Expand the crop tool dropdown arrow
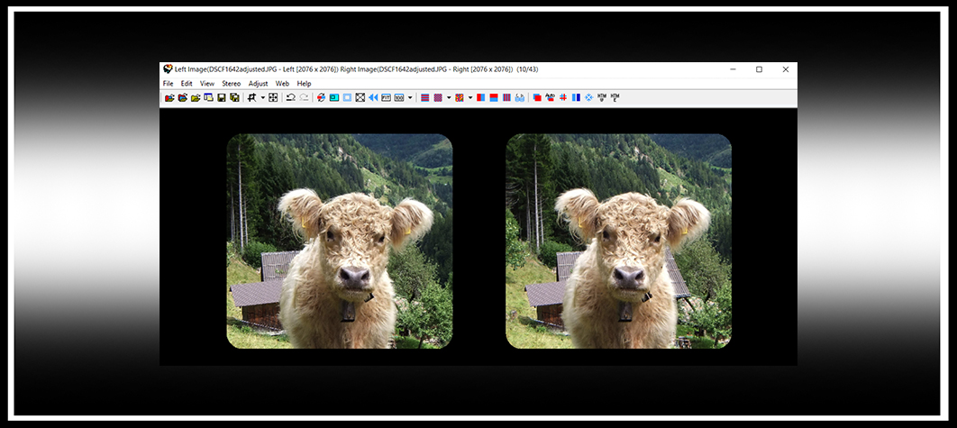Screen dimensions: 957x428 [x=263, y=97]
